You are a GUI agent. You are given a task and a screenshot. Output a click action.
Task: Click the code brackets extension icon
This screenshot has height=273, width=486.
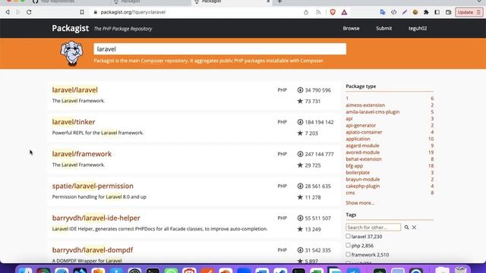(393, 12)
